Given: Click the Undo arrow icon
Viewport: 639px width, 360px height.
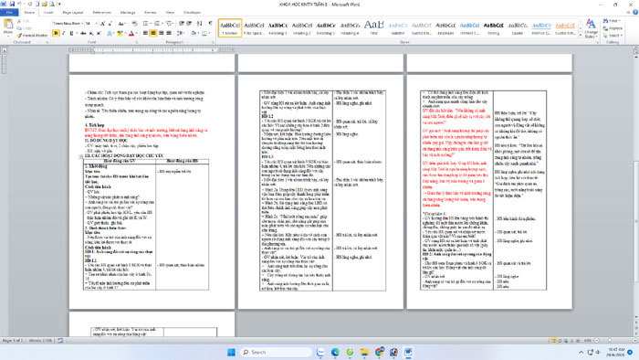Looking at the screenshot, I should point(19,4).
